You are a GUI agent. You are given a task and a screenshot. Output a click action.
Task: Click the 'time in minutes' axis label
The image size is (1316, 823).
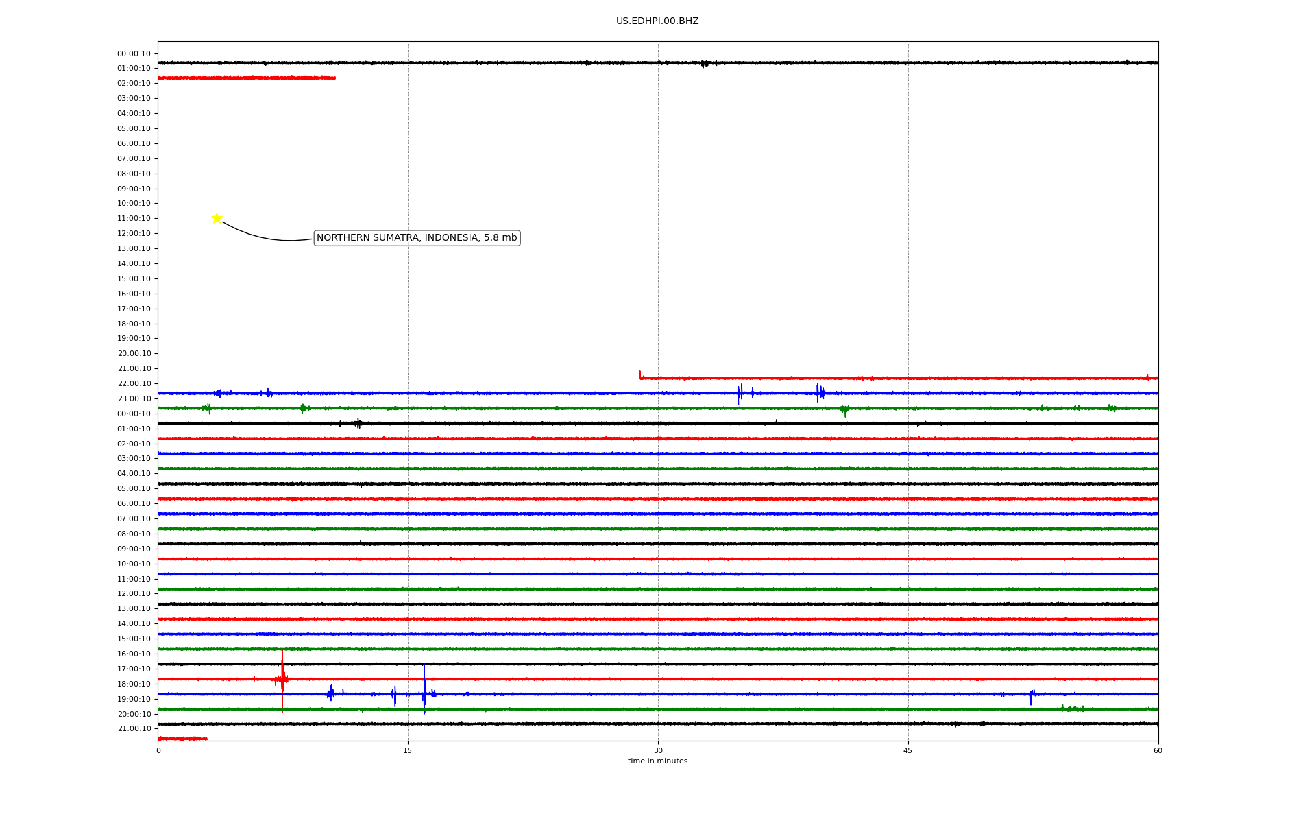(657, 761)
